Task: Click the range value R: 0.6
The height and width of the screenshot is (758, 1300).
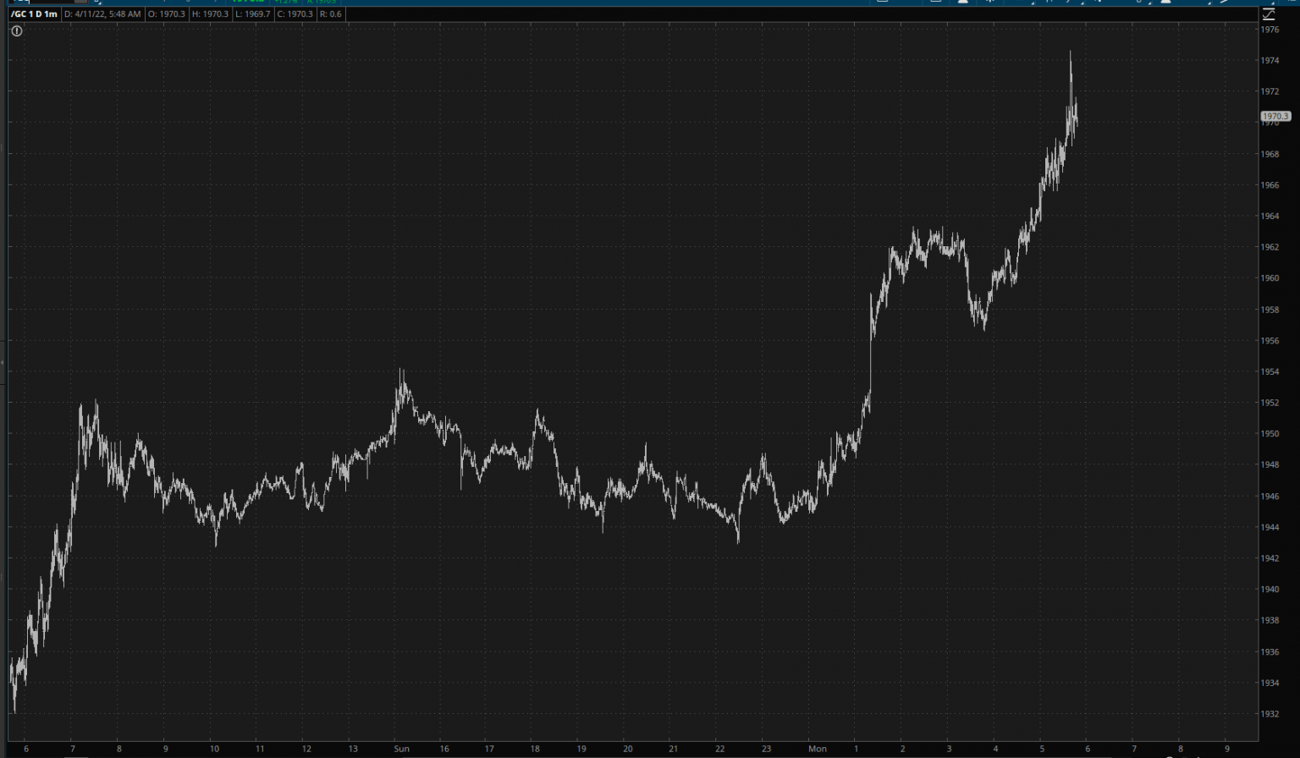Action: [330, 14]
